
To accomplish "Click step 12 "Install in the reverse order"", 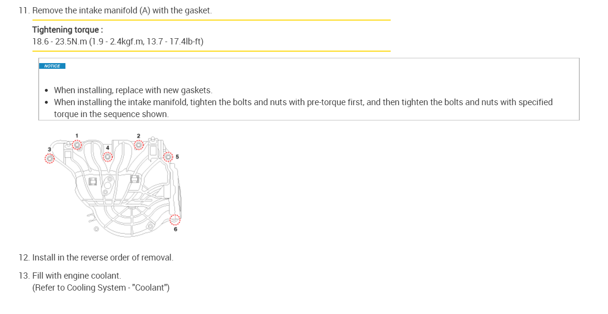I will tap(103, 258).
